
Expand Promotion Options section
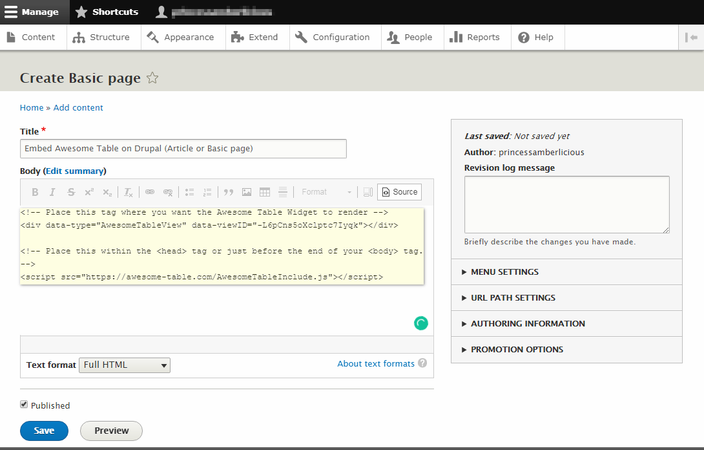coord(566,349)
